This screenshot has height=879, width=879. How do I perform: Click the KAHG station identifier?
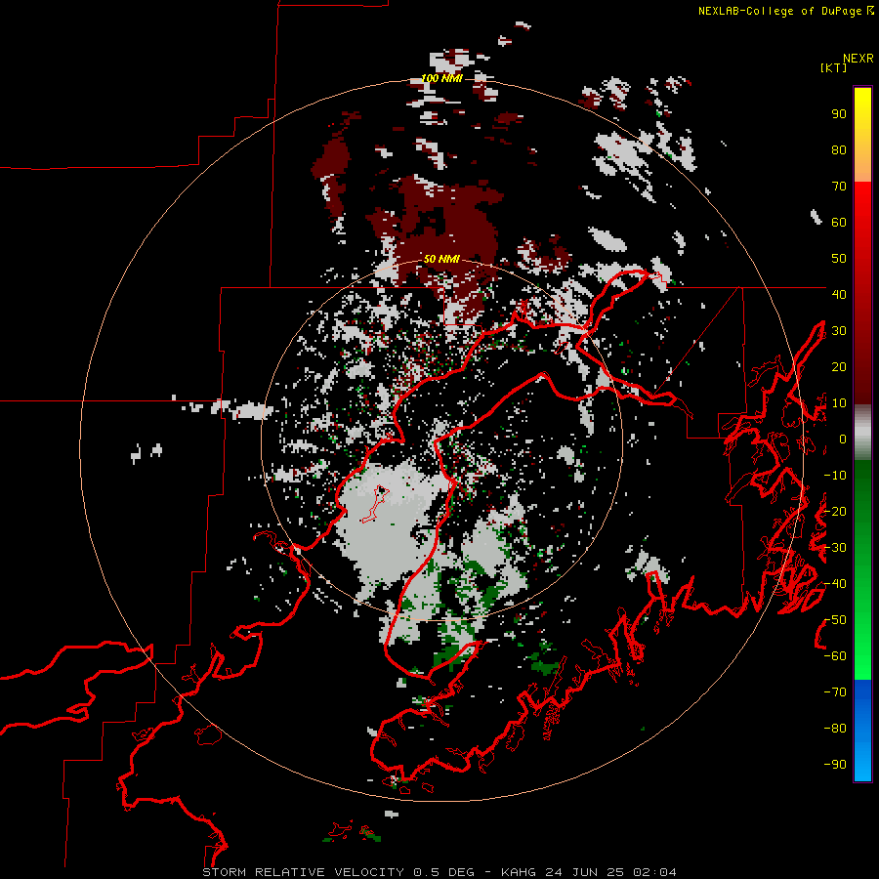[x=519, y=872]
